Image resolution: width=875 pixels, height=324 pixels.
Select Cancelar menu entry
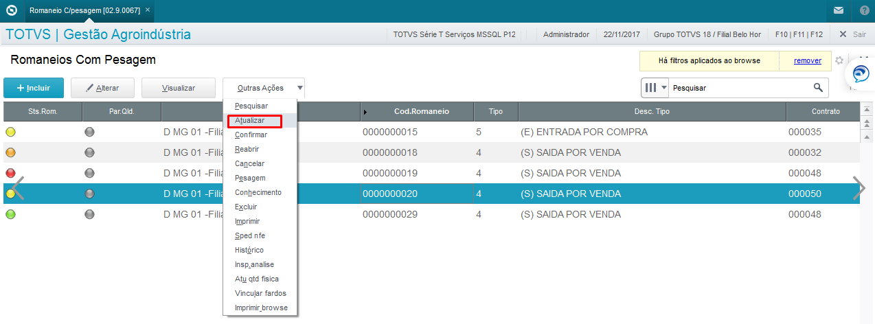click(x=250, y=163)
